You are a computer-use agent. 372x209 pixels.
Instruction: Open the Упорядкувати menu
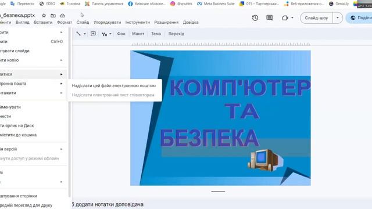pyautogui.click(x=107, y=22)
